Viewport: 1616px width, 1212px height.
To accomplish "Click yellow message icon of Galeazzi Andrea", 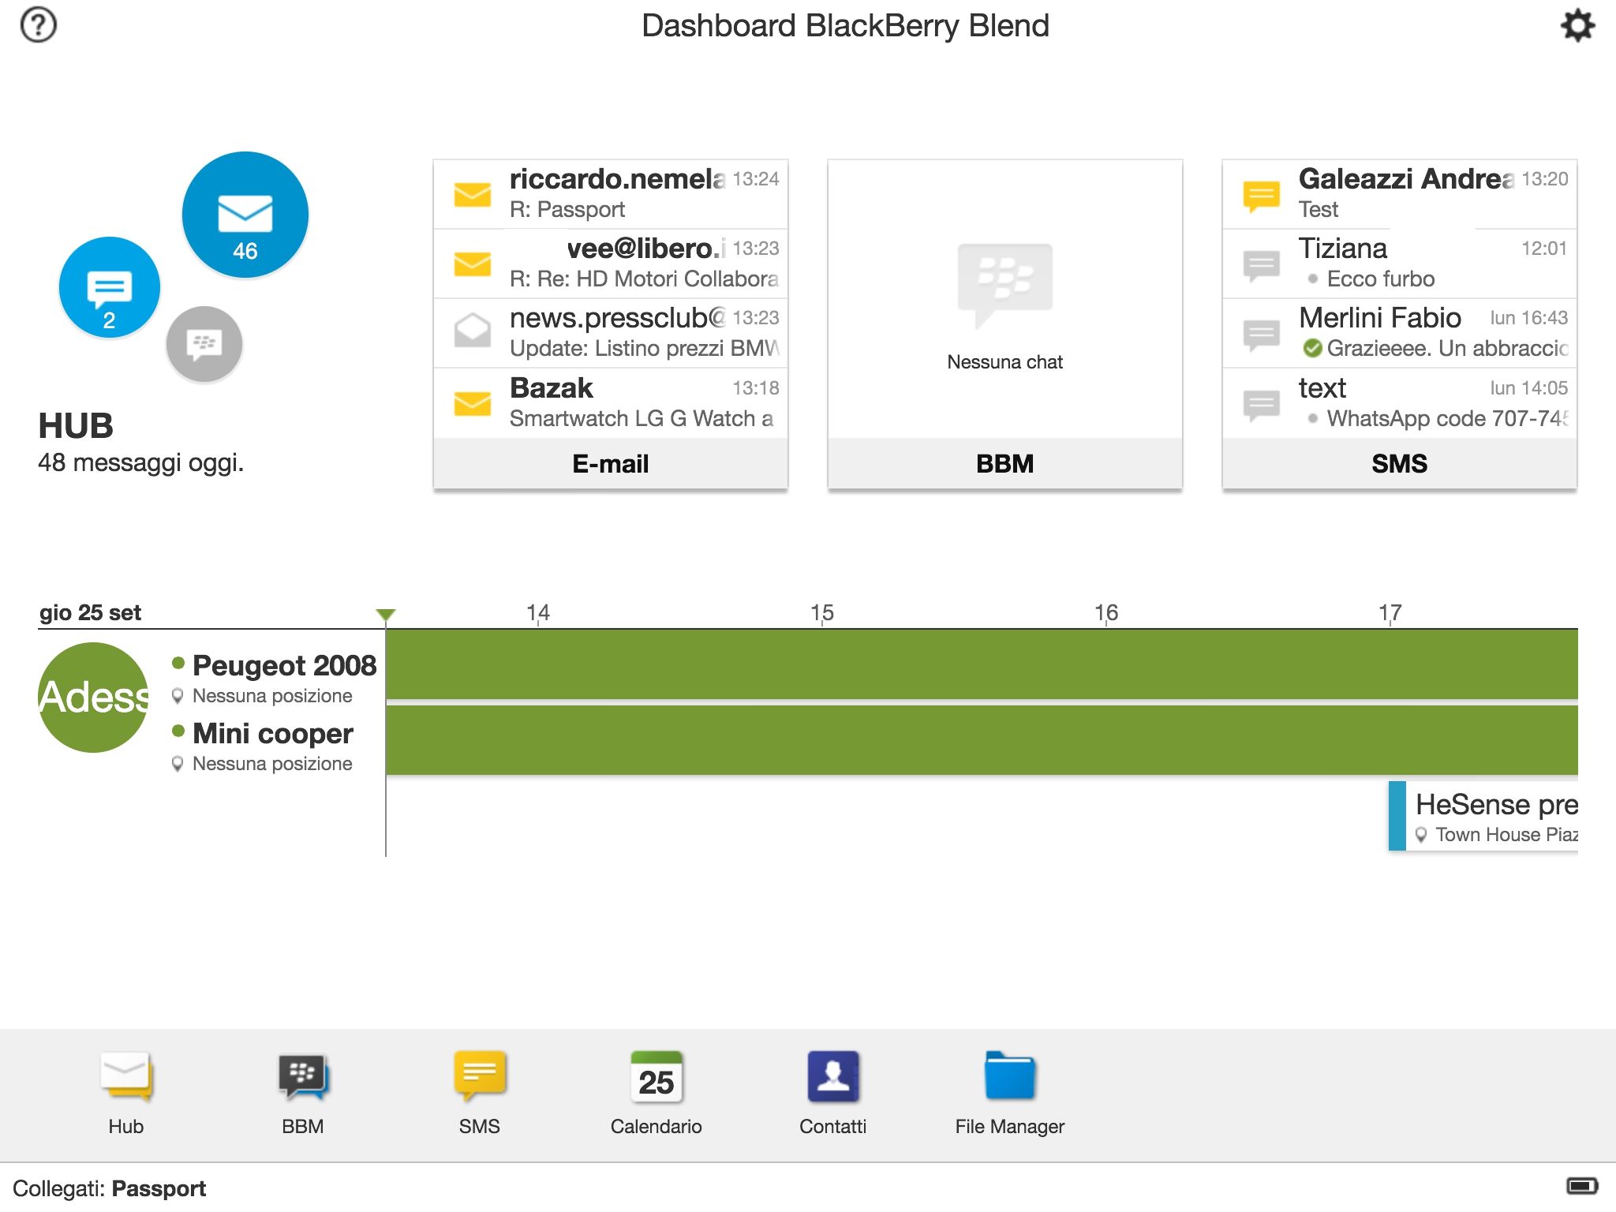I will click(x=1262, y=196).
